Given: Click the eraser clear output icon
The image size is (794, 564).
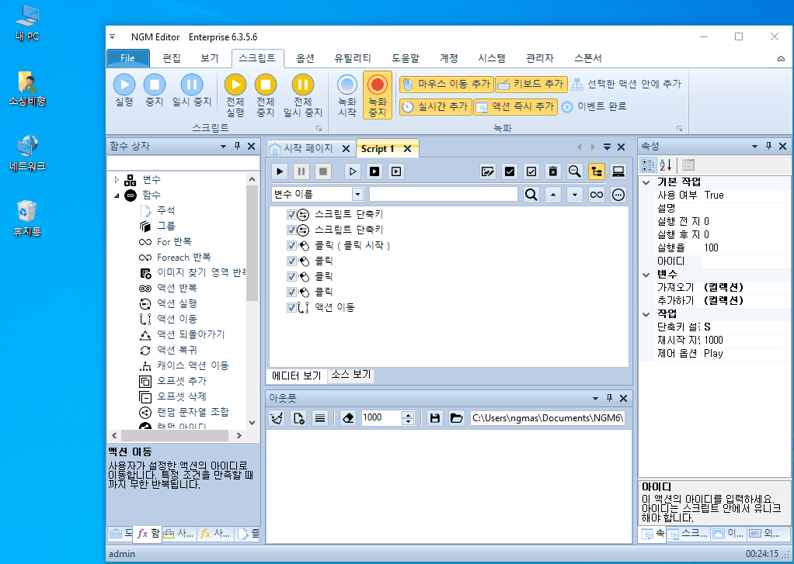Looking at the screenshot, I should coord(348,418).
